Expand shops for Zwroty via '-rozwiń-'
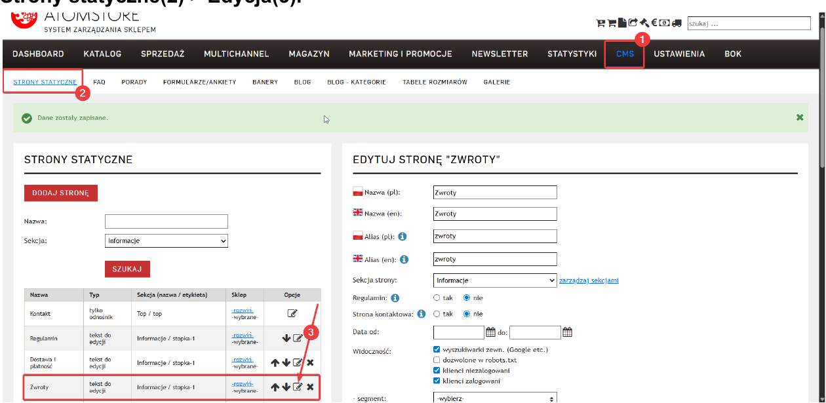Image resolution: width=826 pixels, height=403 pixels. click(243, 384)
